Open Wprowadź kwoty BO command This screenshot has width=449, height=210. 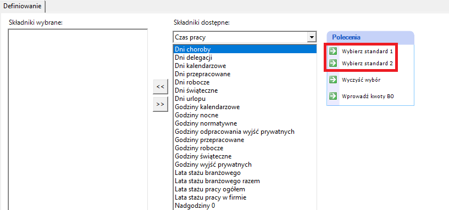click(x=368, y=97)
